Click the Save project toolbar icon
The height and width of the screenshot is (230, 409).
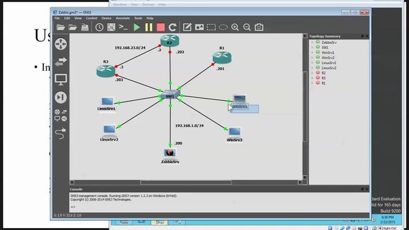[85, 27]
